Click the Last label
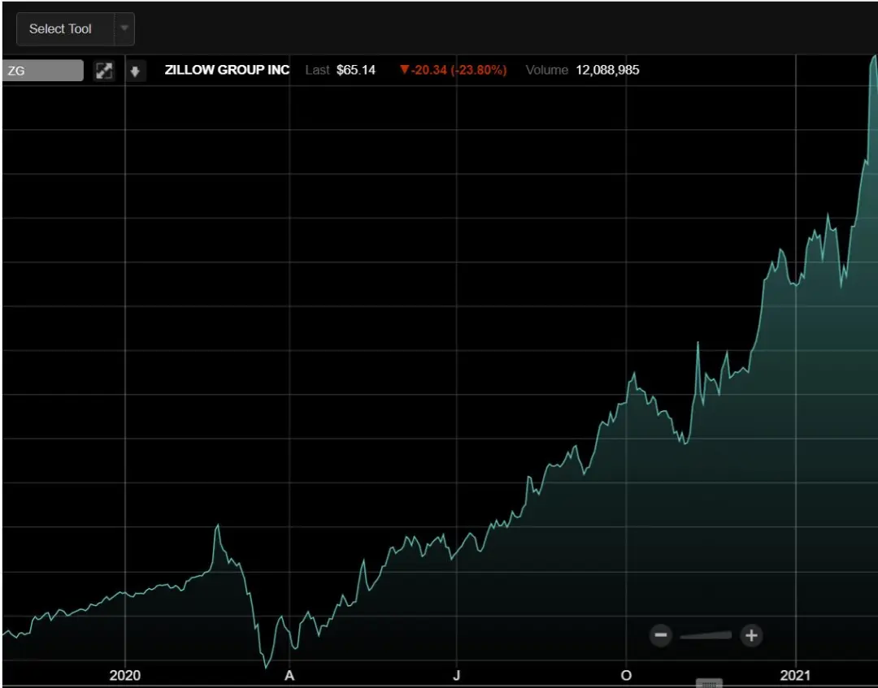 coord(318,70)
